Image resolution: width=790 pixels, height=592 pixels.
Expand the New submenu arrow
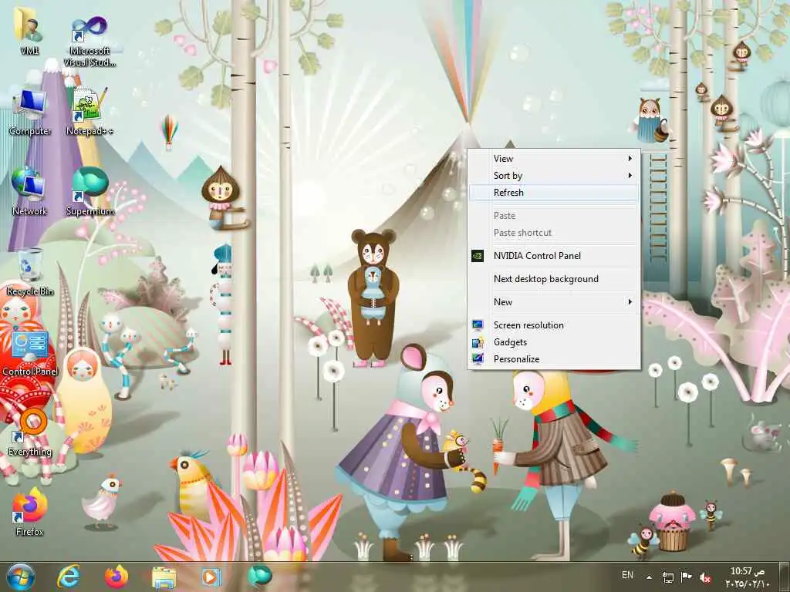point(630,302)
